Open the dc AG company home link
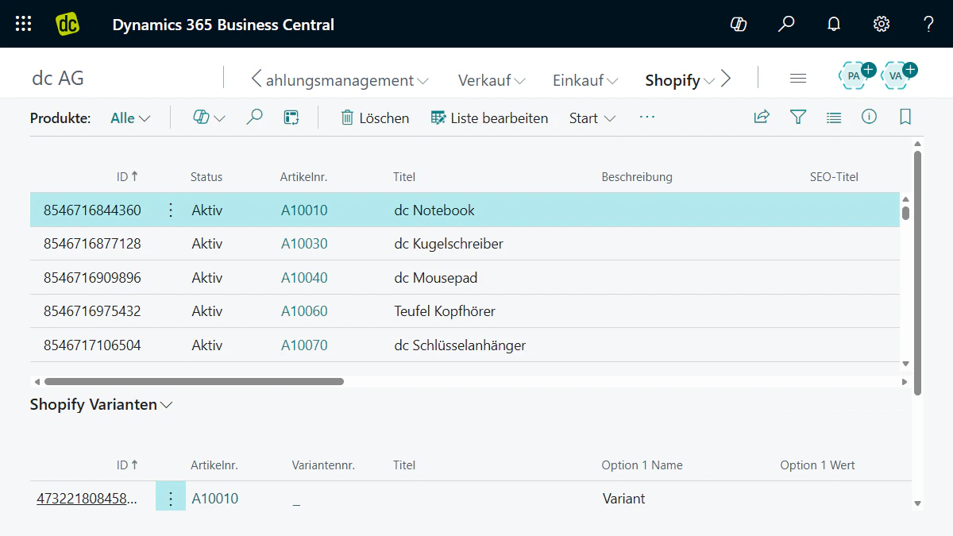 click(58, 78)
